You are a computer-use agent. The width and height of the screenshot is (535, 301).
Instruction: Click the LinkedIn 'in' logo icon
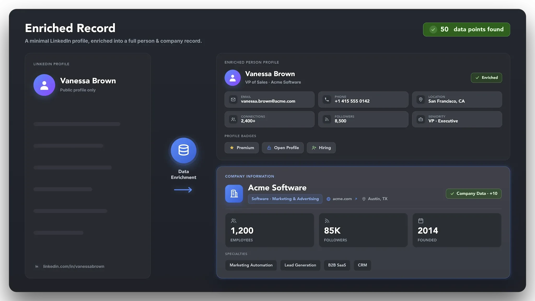(37, 267)
